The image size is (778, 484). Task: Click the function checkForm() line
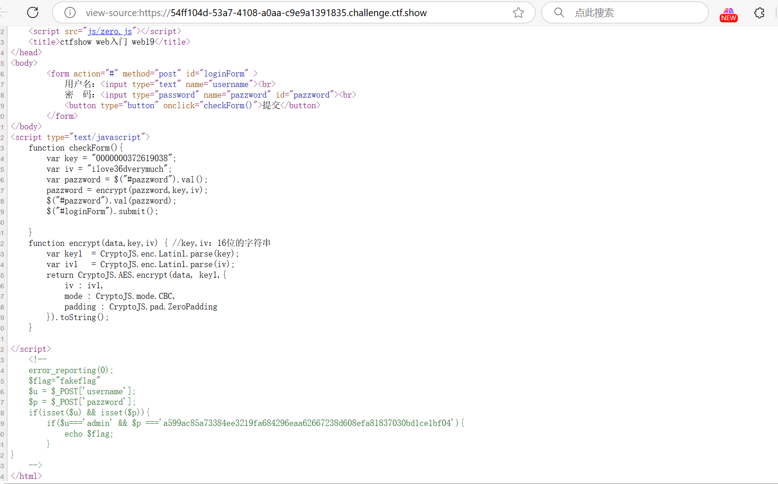tap(76, 148)
